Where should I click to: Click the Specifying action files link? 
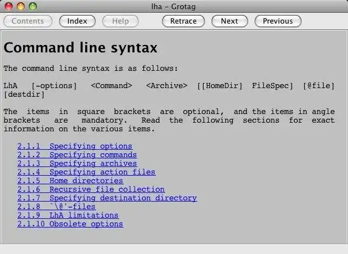[x=86, y=172]
